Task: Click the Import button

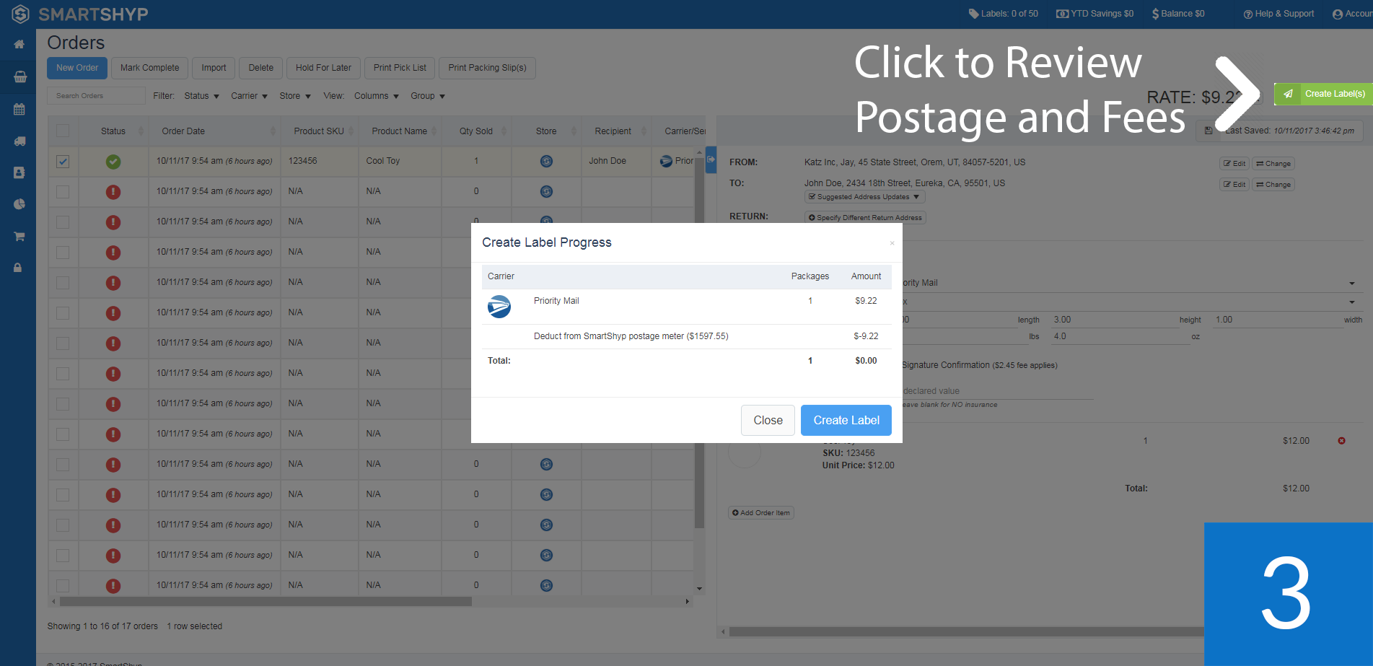Action: click(x=214, y=68)
